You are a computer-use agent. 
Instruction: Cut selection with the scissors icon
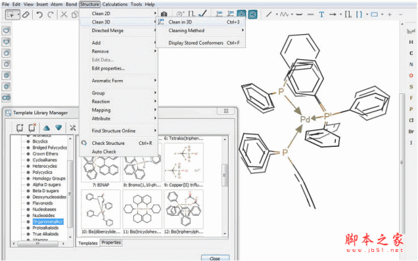[63, 15]
